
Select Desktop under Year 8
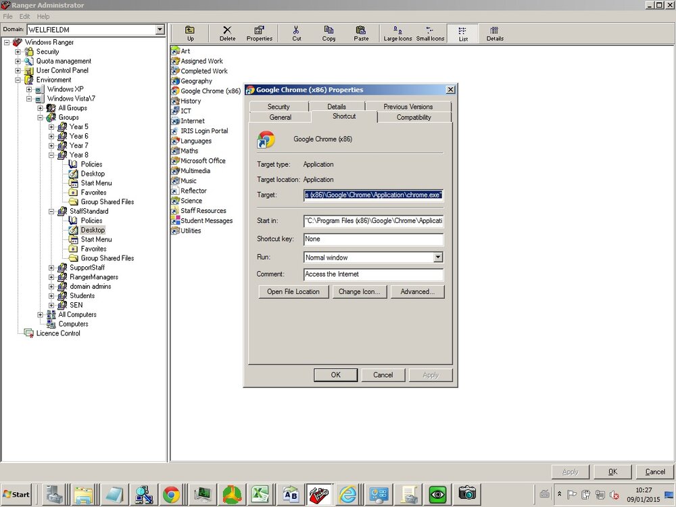[x=93, y=174]
